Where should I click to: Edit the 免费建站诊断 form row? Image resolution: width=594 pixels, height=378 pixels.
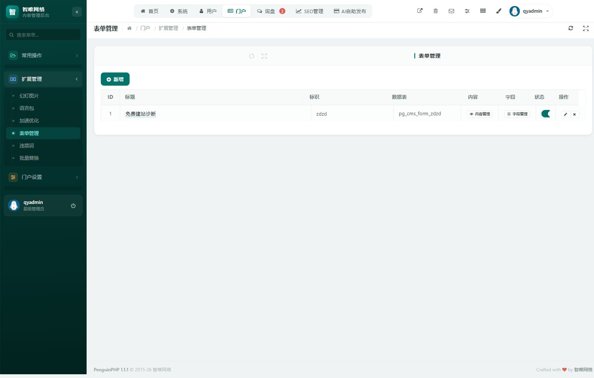click(x=565, y=114)
